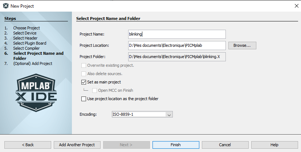The image size is (301, 152).
Task: Click the Project Location text field
Action: pyautogui.click(x=177, y=45)
